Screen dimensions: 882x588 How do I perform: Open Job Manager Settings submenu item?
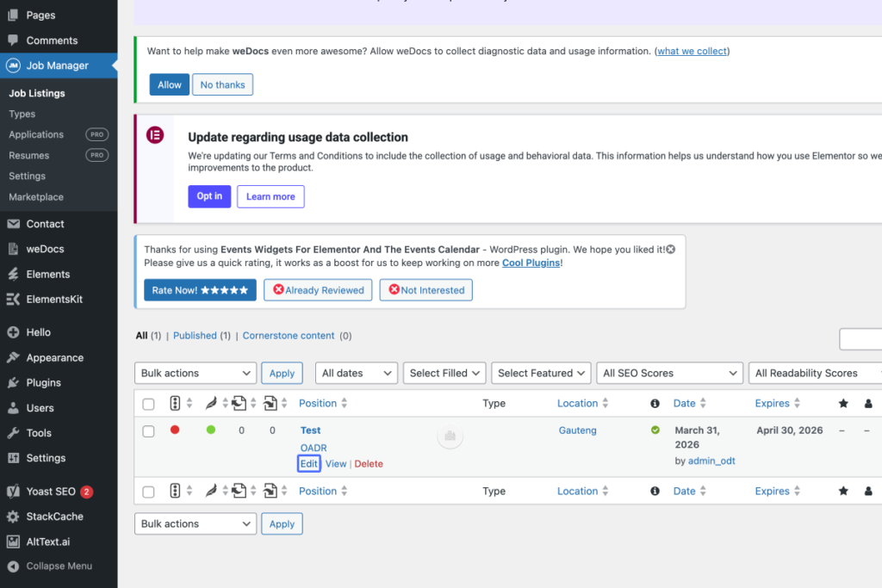point(27,176)
